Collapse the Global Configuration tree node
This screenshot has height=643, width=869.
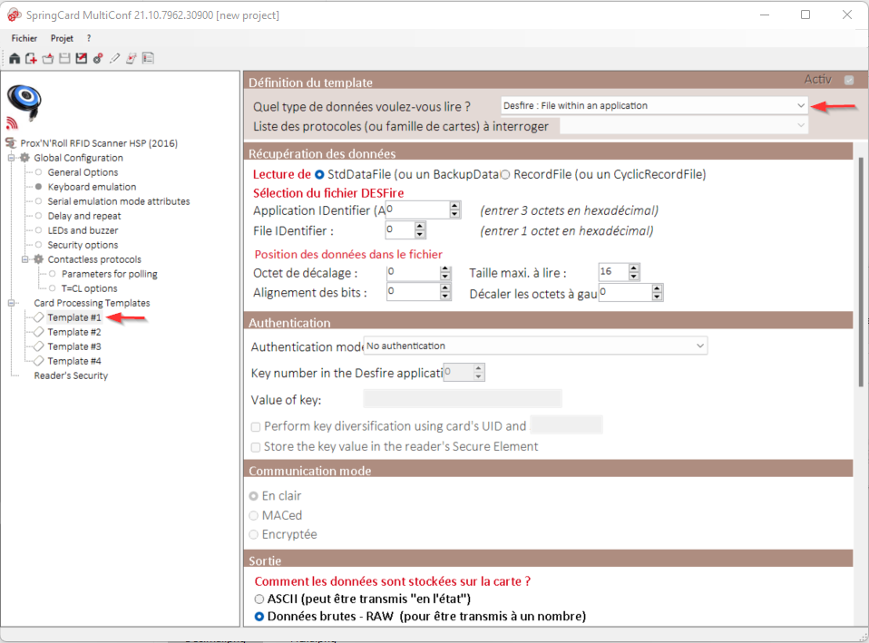pos(11,158)
